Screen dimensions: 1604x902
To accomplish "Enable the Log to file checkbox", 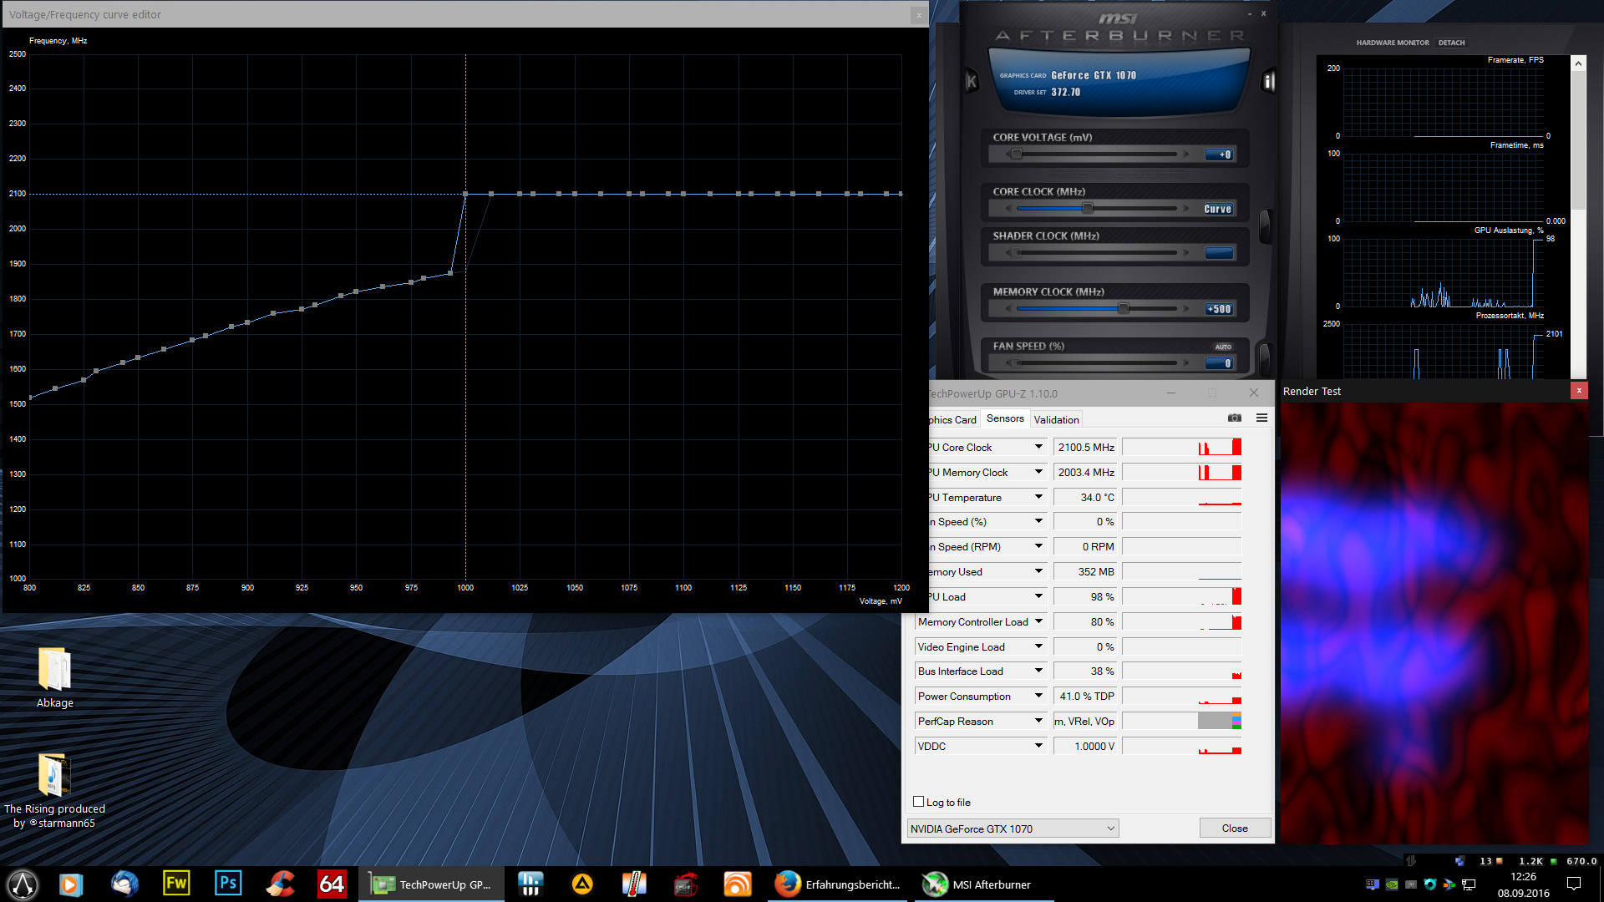I will (919, 802).
